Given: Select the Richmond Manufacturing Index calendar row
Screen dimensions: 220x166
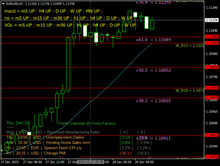Looking at the screenshot, I should [x=76, y=132].
